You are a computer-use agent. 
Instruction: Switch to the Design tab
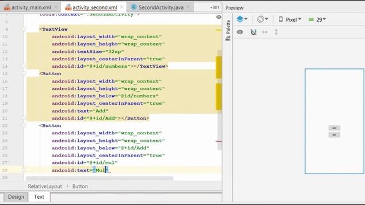[x=16, y=197]
